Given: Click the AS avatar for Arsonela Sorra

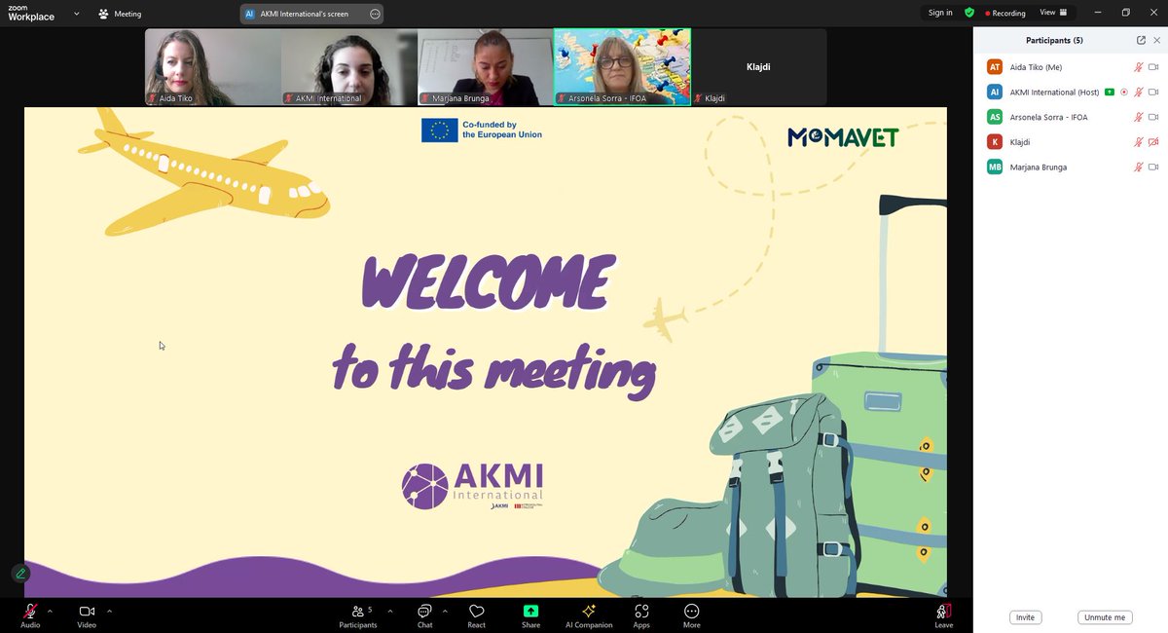Looking at the screenshot, I should 994,117.
